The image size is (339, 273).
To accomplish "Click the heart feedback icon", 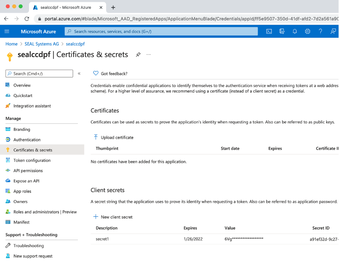I will coord(95,73).
